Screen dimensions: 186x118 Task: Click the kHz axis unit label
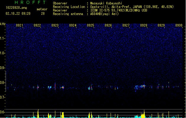(3, 24)
